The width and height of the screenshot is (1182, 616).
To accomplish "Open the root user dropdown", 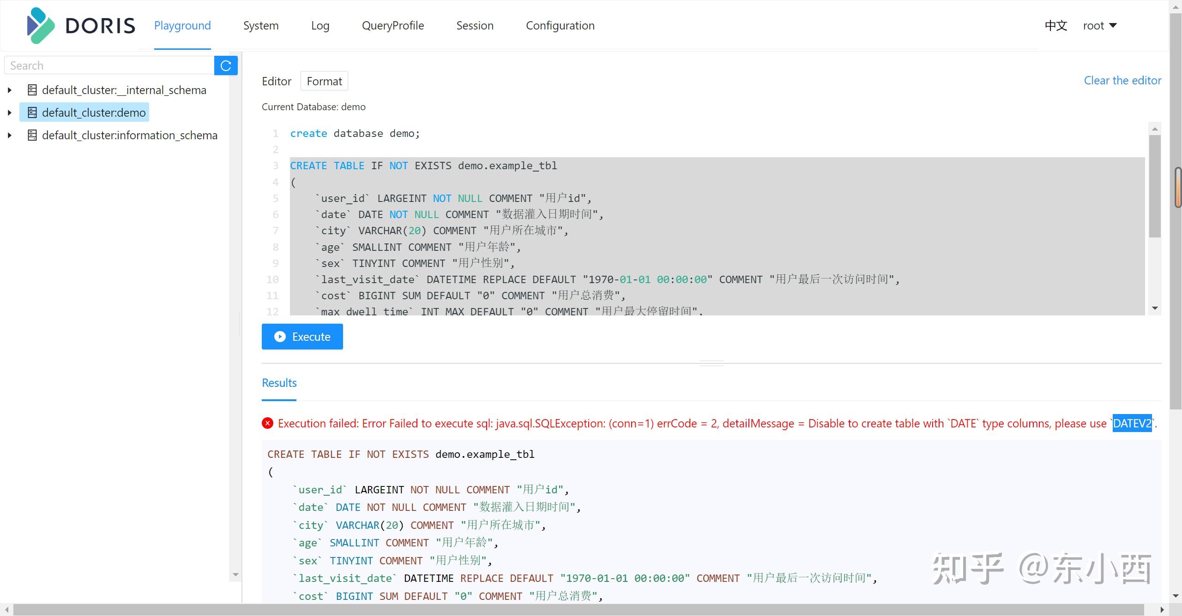I will point(1100,26).
